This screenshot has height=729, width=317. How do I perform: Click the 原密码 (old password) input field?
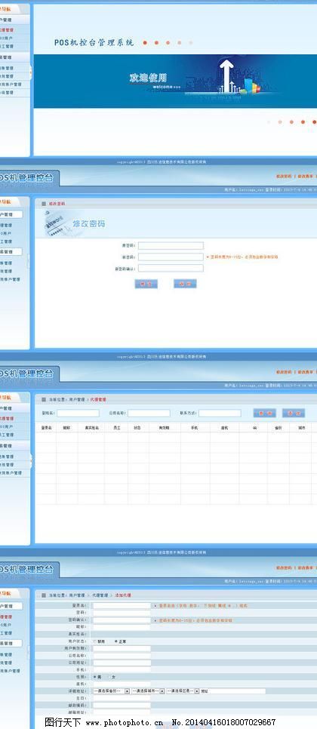pos(171,245)
